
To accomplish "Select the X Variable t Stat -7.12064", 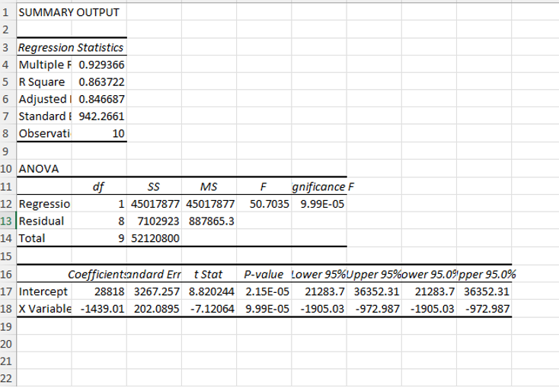I will pyautogui.click(x=209, y=309).
